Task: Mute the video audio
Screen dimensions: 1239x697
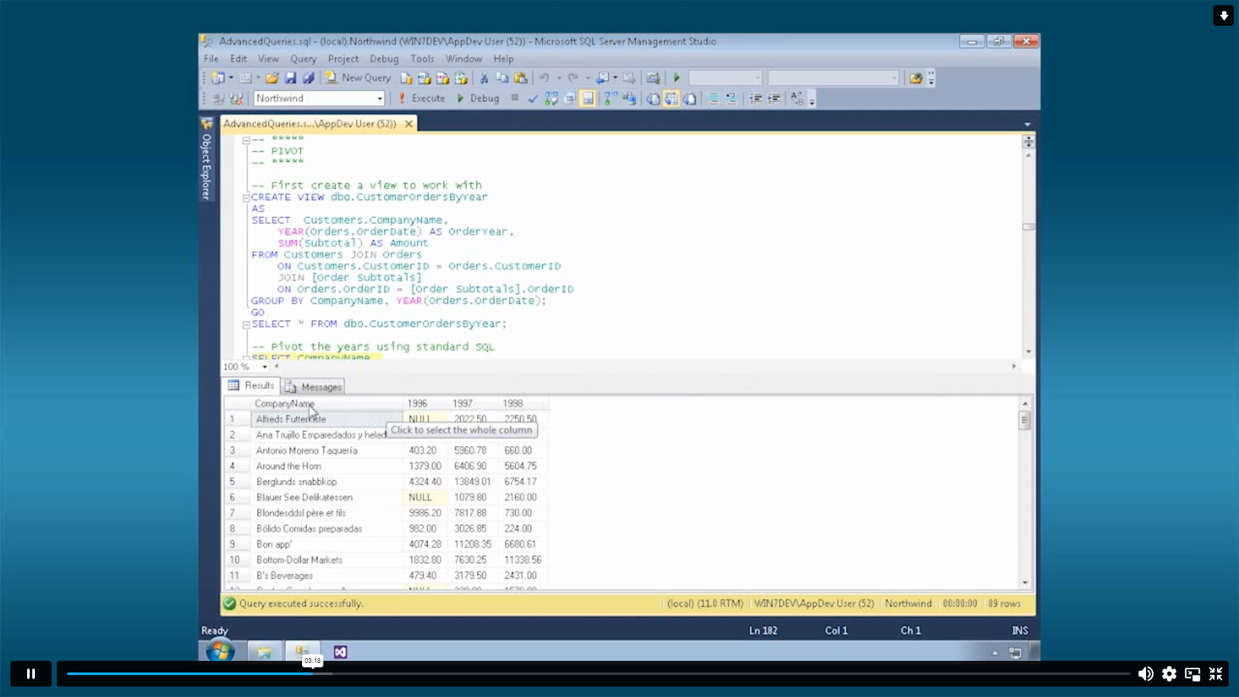Action: click(1146, 673)
